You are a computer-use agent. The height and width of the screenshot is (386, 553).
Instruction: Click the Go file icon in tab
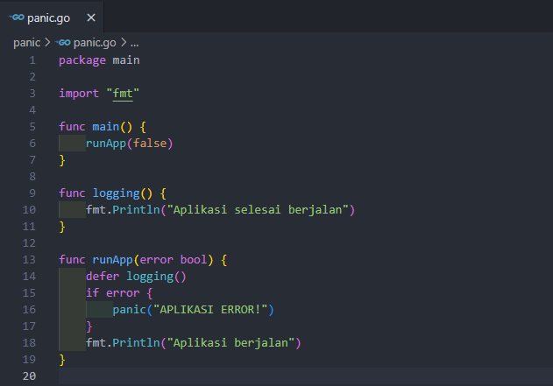(x=17, y=18)
